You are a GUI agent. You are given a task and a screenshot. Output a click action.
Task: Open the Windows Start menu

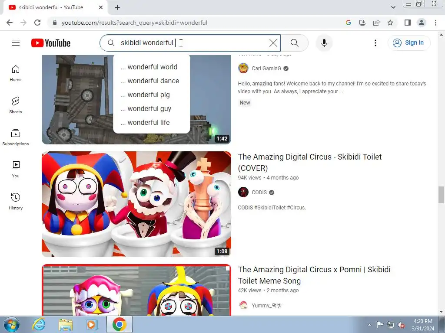pos(12,324)
